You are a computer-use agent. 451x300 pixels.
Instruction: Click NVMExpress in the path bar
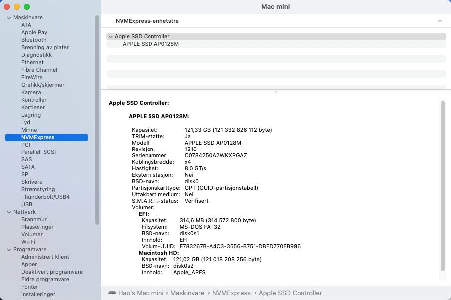coord(231,293)
